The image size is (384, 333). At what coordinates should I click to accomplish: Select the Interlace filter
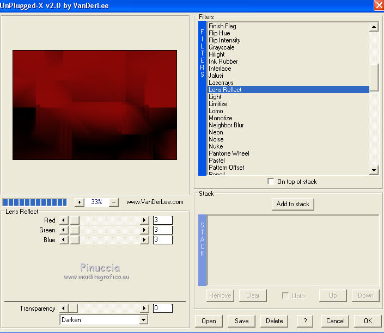(x=288, y=69)
